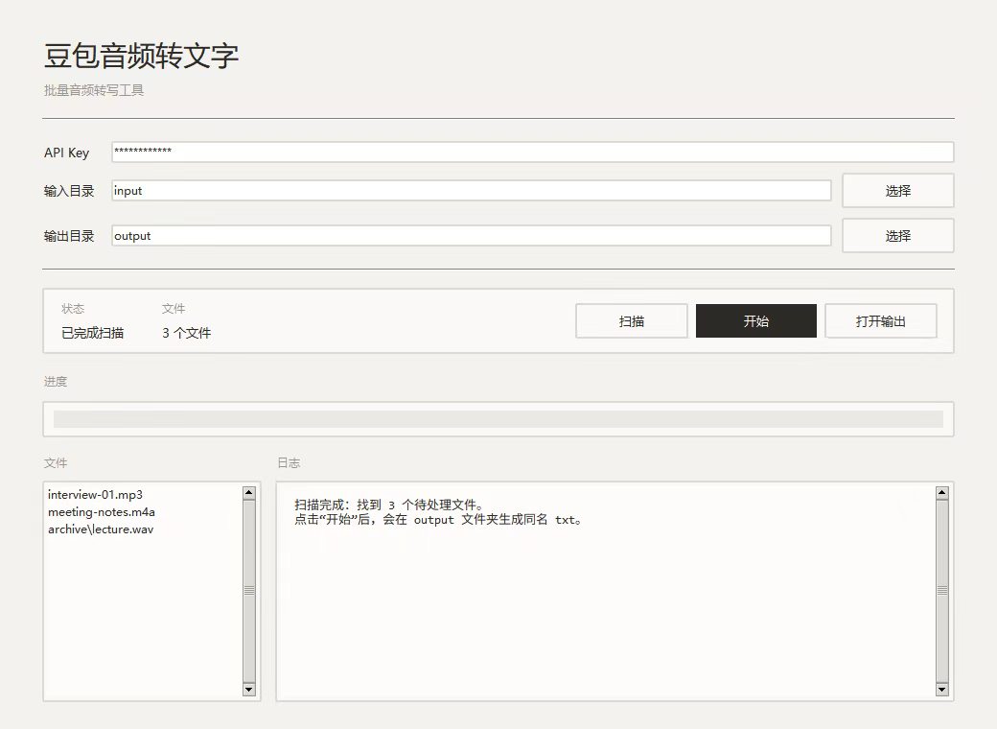997x729 pixels.
Task: Focus the 输入目录 field containing input
Action: [471, 190]
